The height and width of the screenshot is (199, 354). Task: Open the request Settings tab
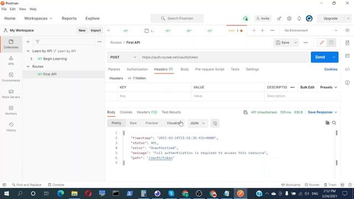252,69
